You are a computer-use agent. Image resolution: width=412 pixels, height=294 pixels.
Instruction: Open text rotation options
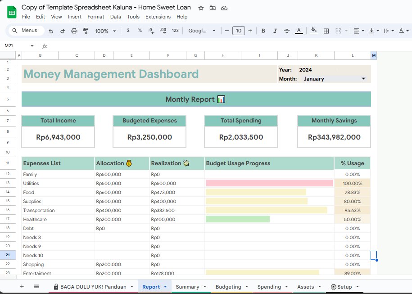coord(404,31)
